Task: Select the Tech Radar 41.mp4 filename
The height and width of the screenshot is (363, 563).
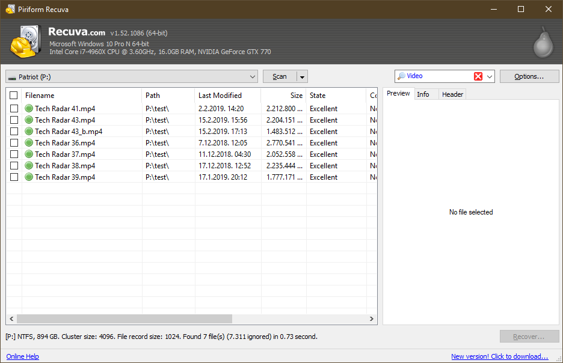Action: (65, 108)
